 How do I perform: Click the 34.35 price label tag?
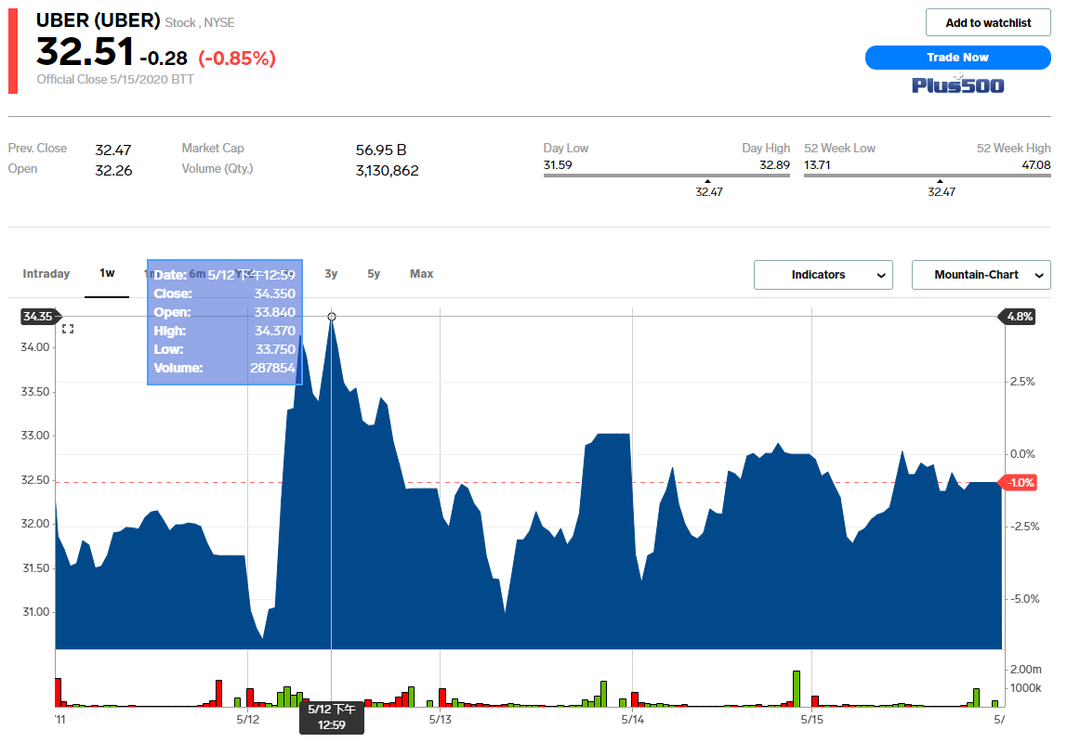tap(39, 316)
